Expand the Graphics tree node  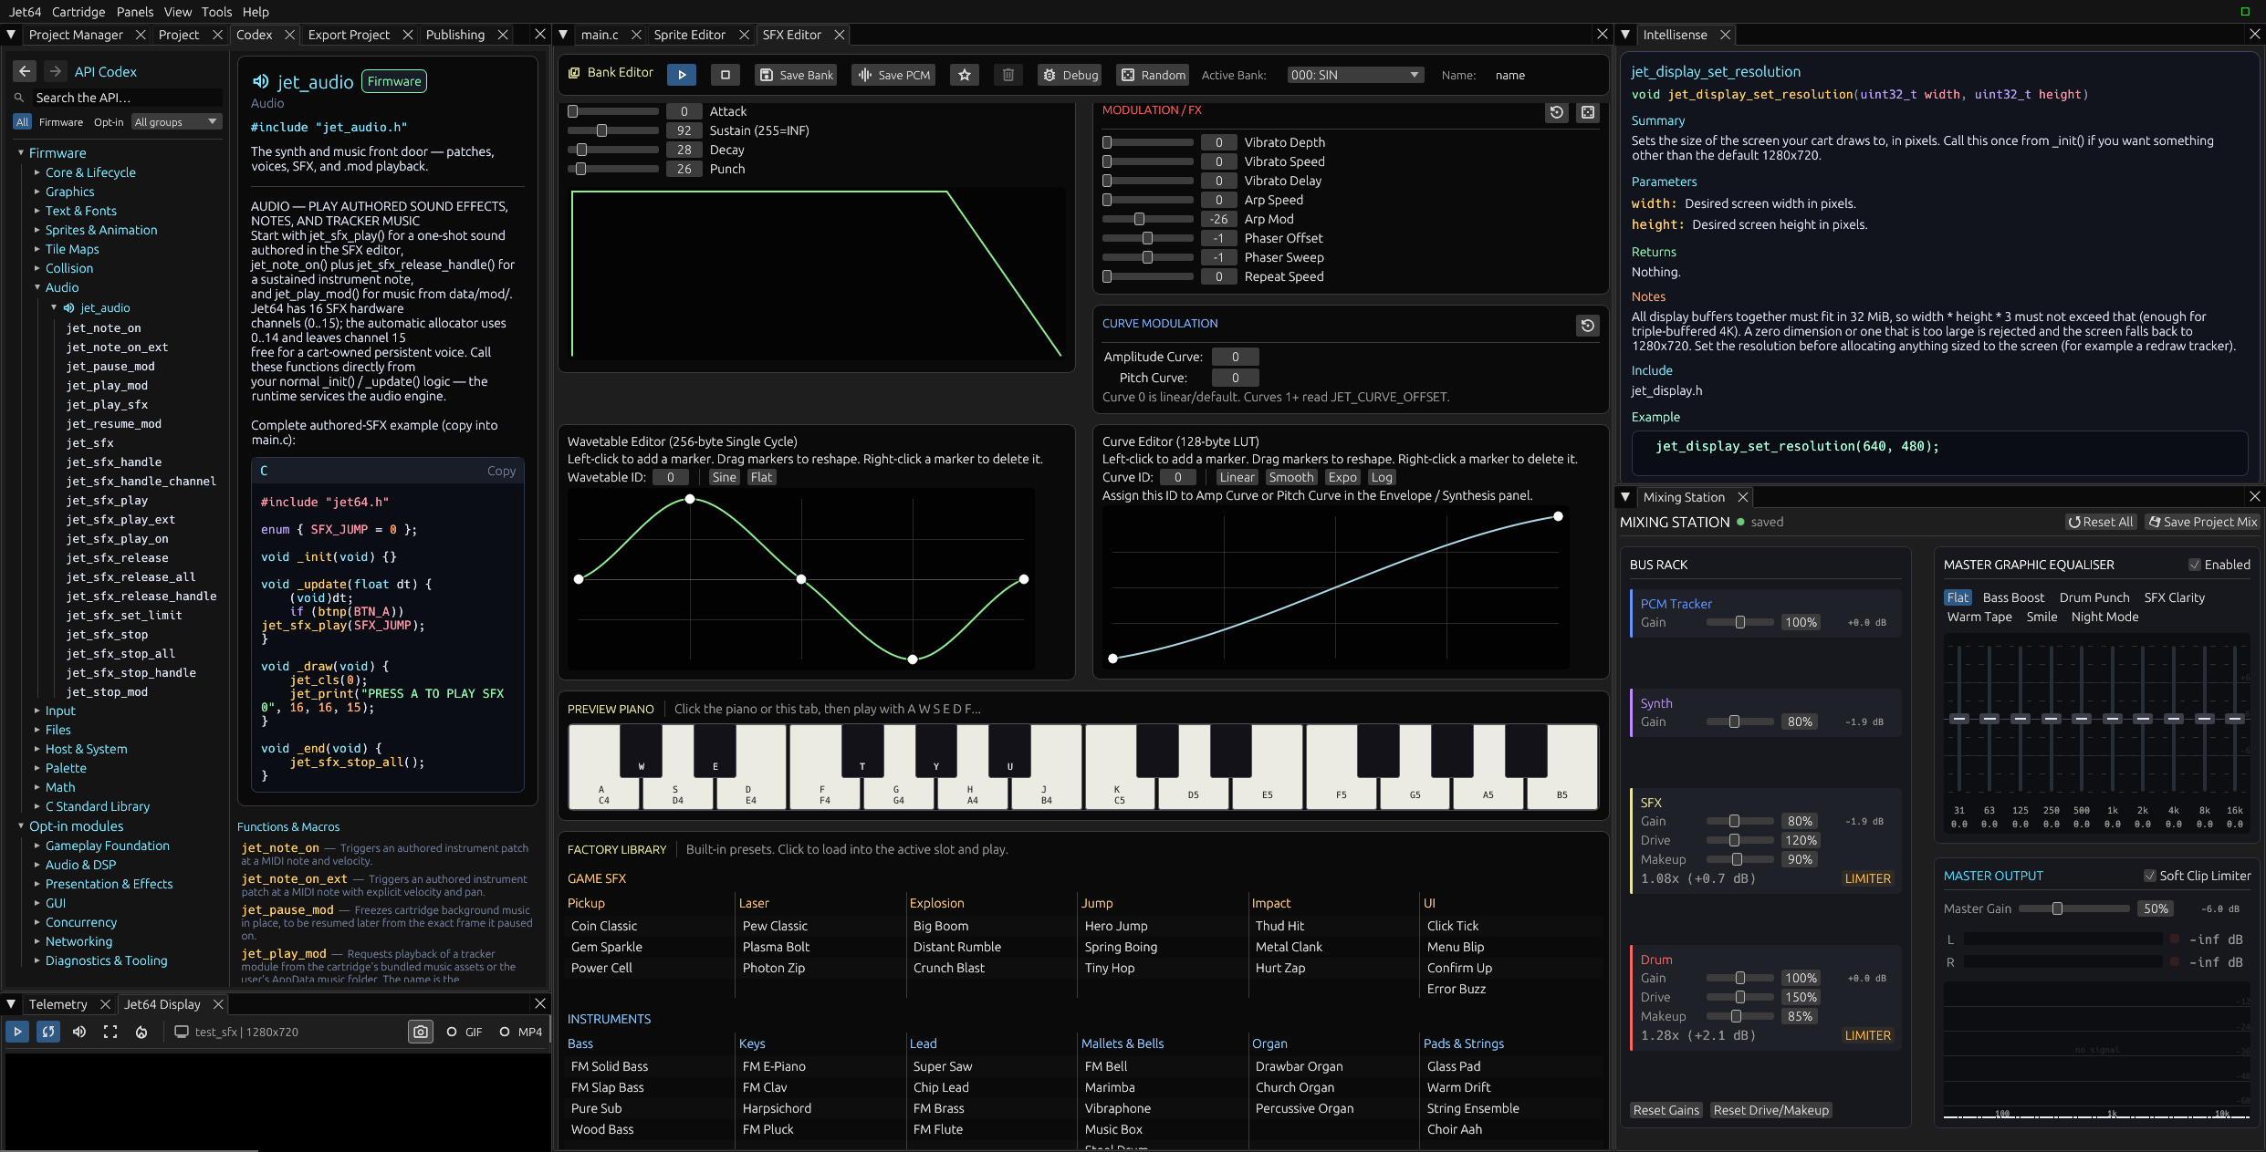pyautogui.click(x=37, y=192)
